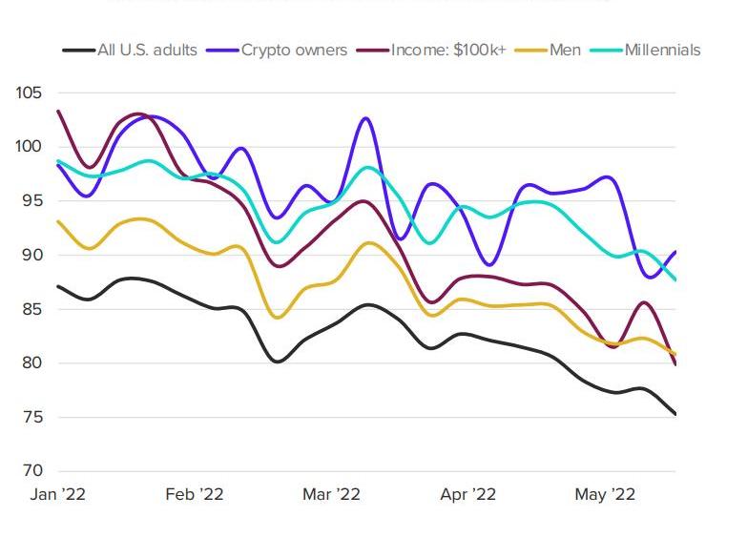Screen dimensions: 747x537
Task: Click the black All U.S. adults legend line swatch
Action: [x=79, y=50]
